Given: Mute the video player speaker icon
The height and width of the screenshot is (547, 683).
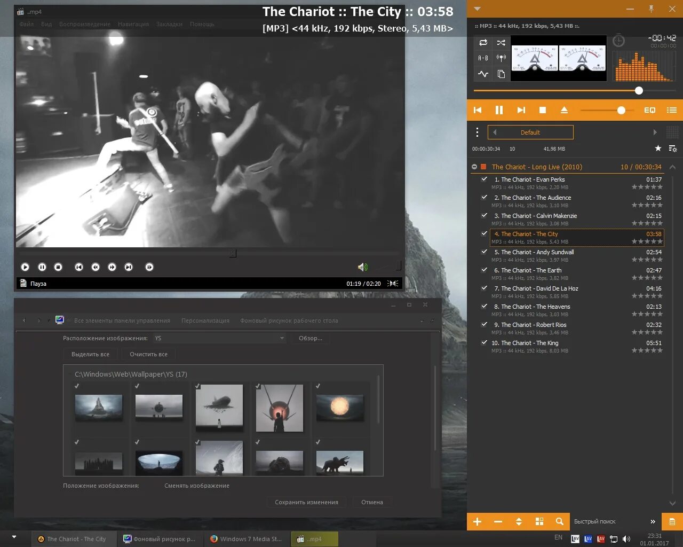Looking at the screenshot, I should (363, 267).
